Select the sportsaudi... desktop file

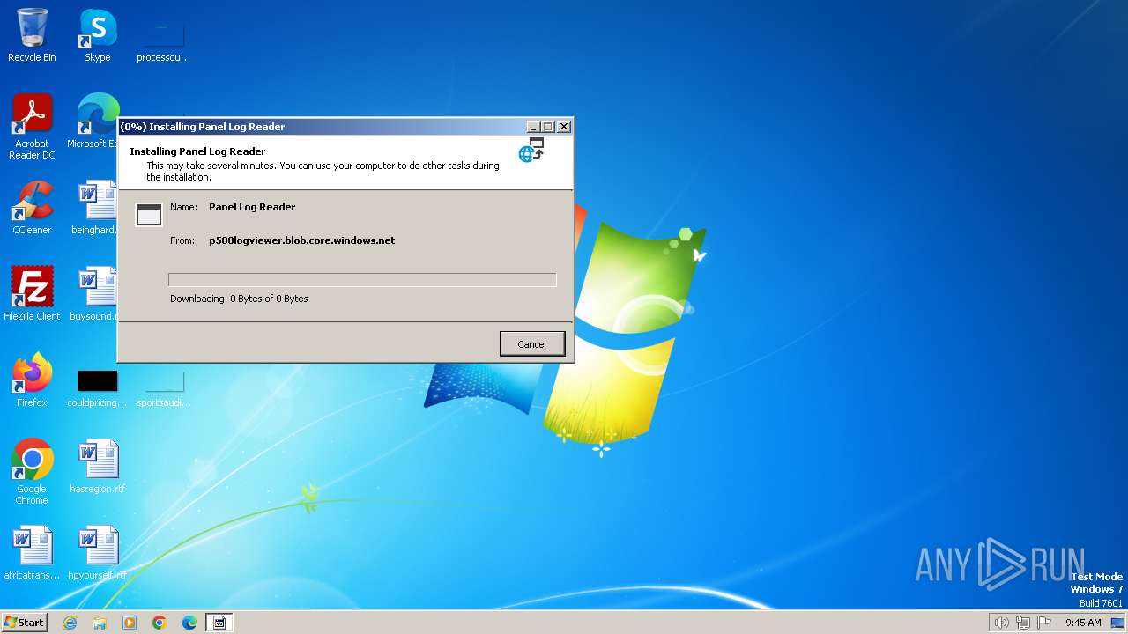(x=163, y=388)
